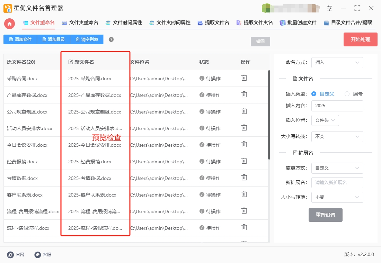Select the 自定义 insert type radio

pos(314,94)
